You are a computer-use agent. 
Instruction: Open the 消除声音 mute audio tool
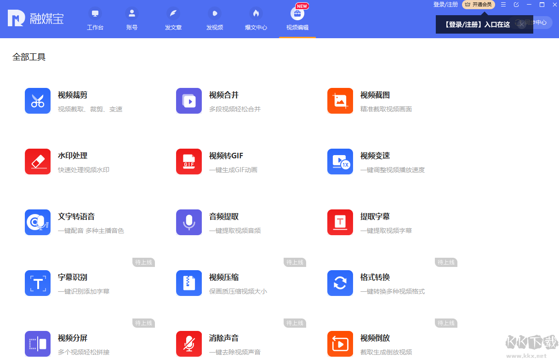click(188, 344)
